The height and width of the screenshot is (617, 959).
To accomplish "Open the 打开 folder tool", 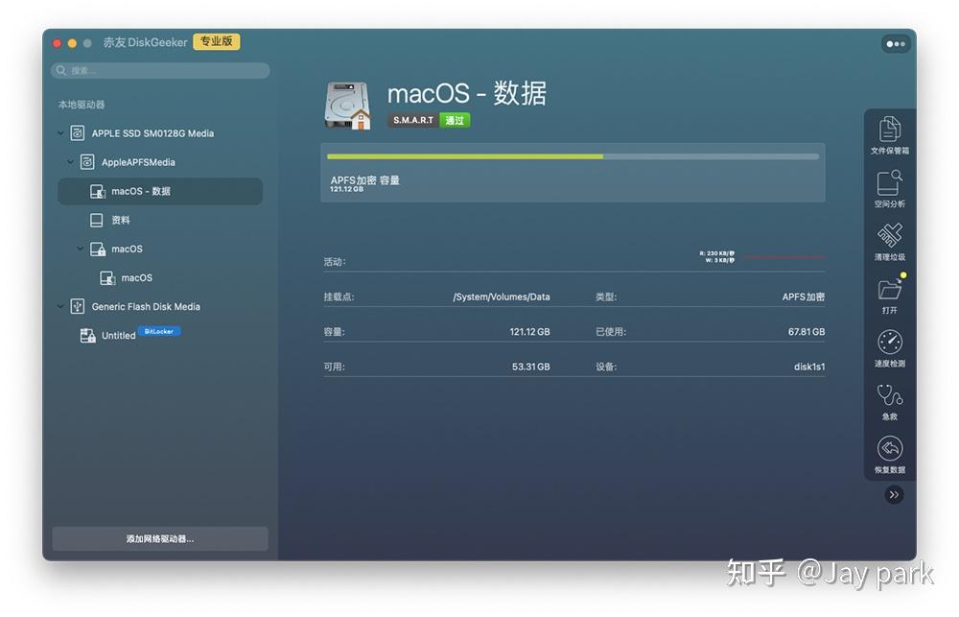I will pos(890,297).
